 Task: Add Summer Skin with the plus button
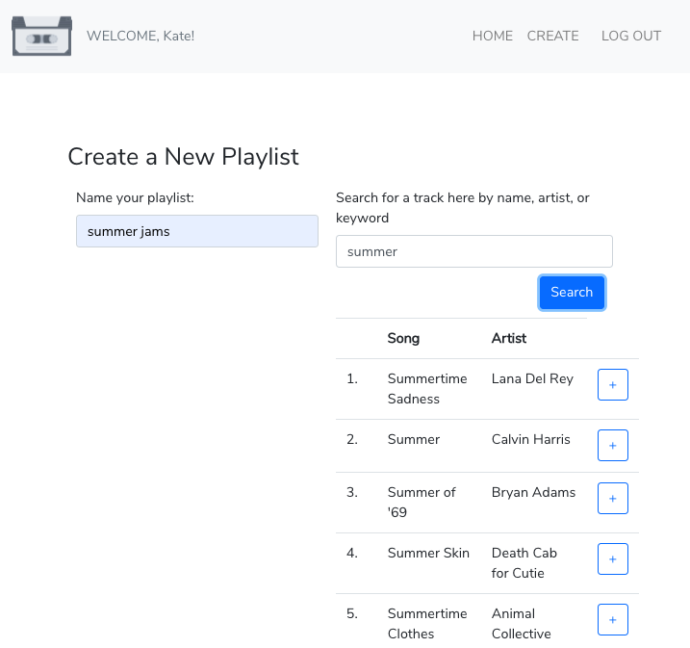(613, 559)
